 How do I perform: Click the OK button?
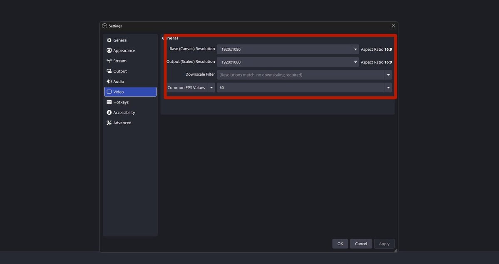click(x=340, y=243)
